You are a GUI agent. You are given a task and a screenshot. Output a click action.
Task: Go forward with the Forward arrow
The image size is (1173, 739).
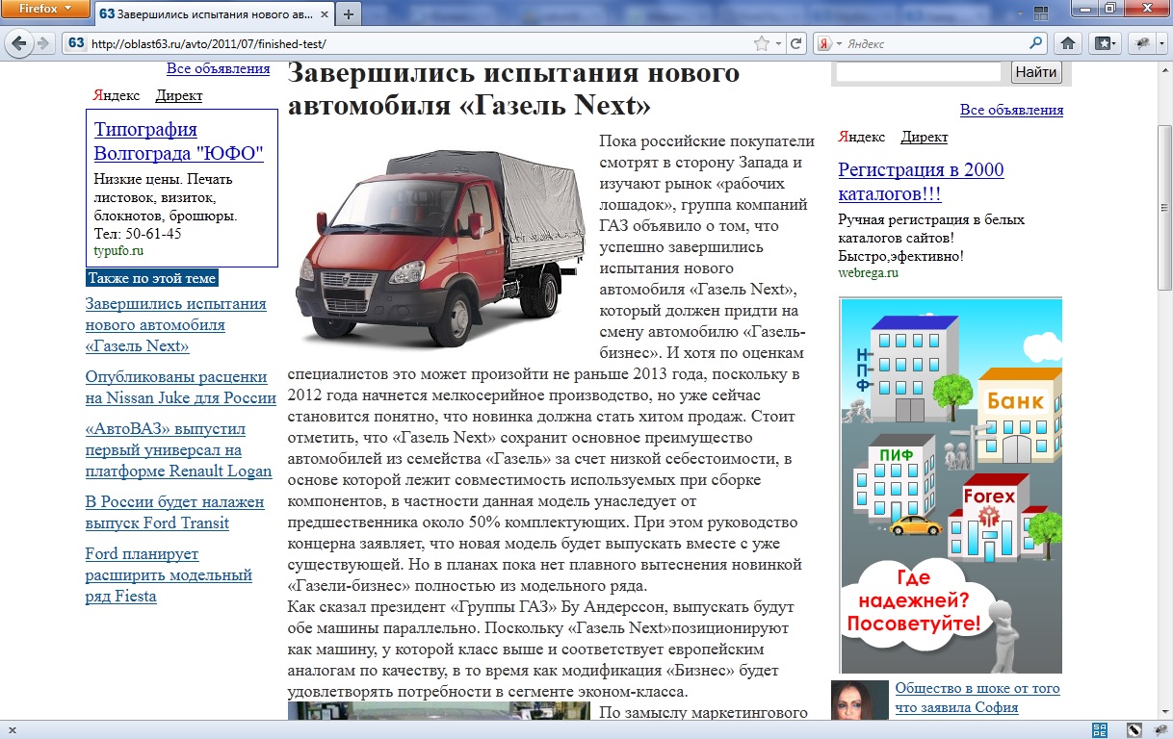[x=43, y=43]
